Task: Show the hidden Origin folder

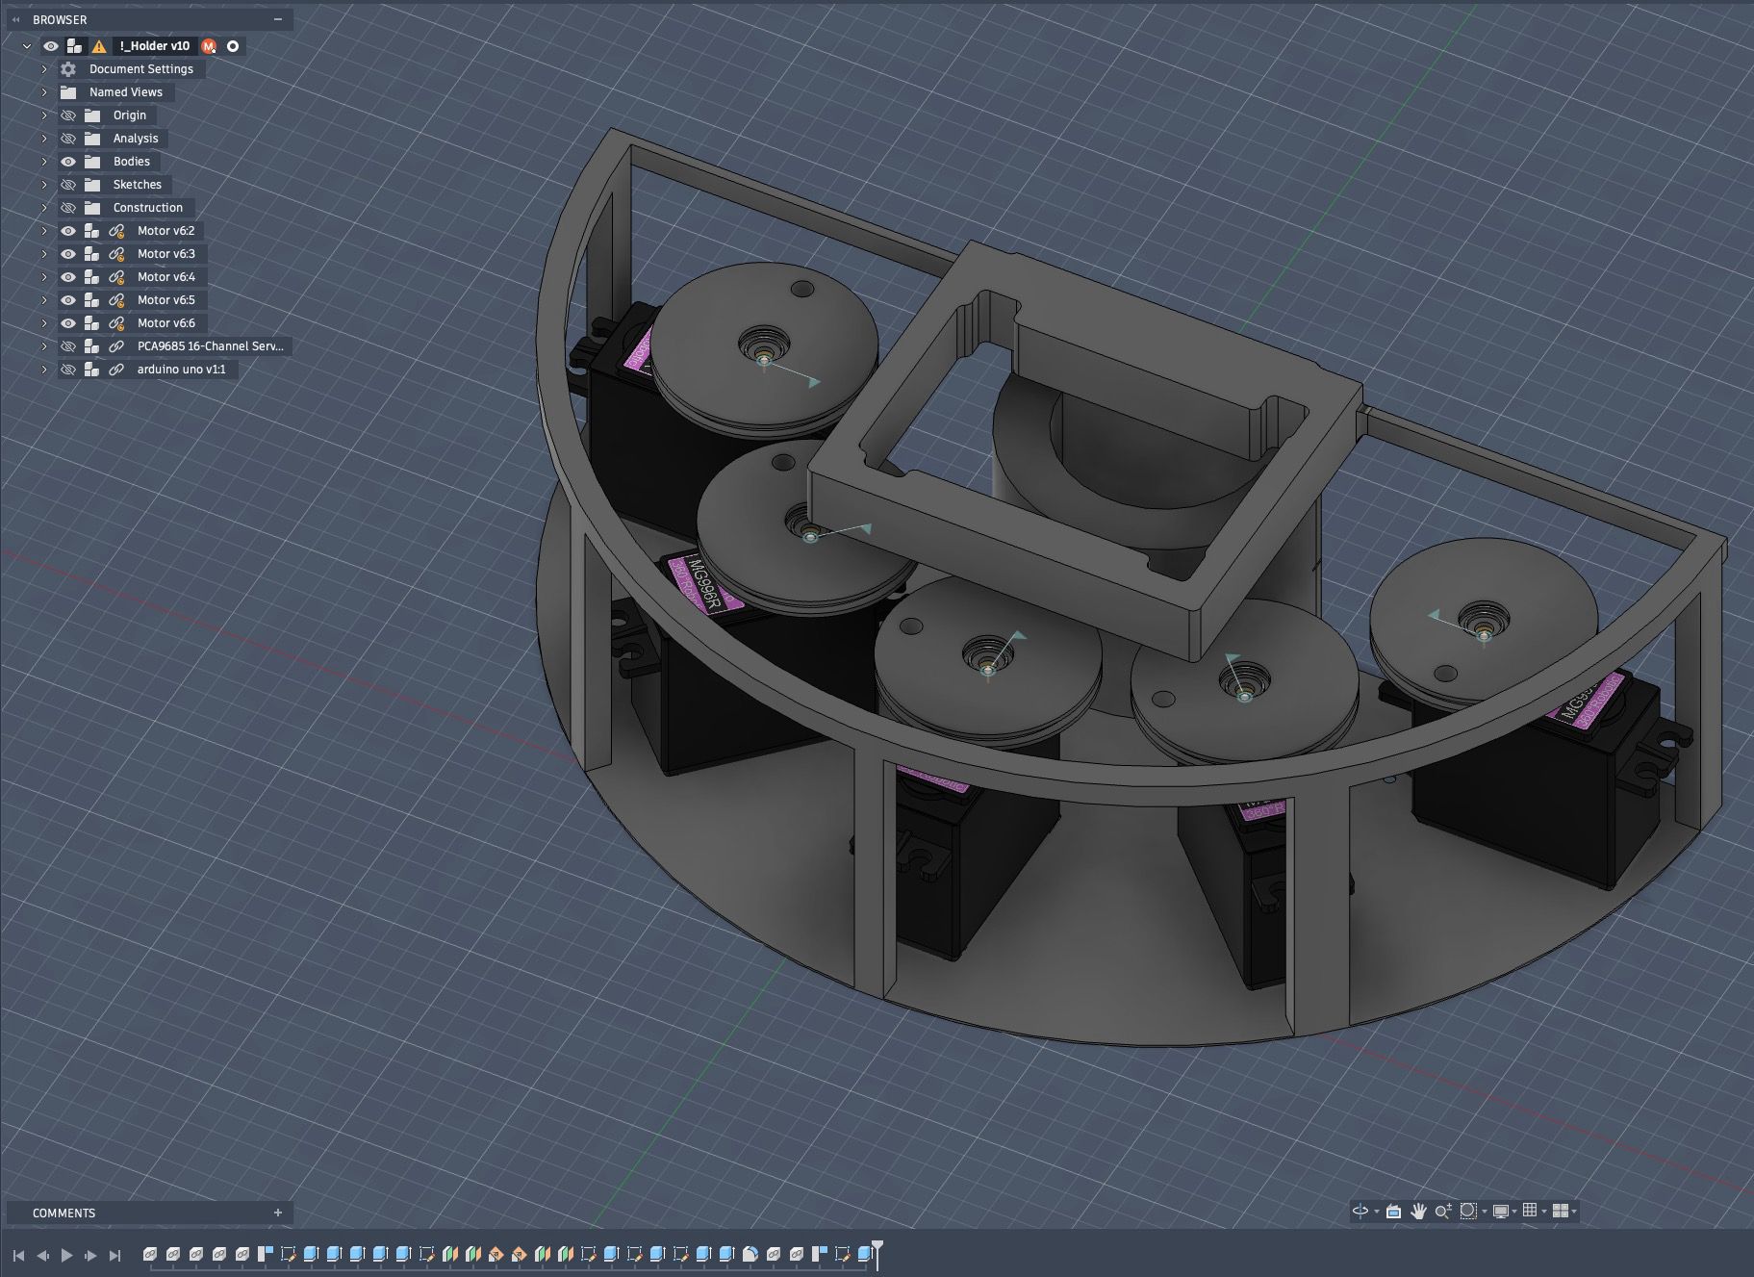Action: click(x=68, y=115)
